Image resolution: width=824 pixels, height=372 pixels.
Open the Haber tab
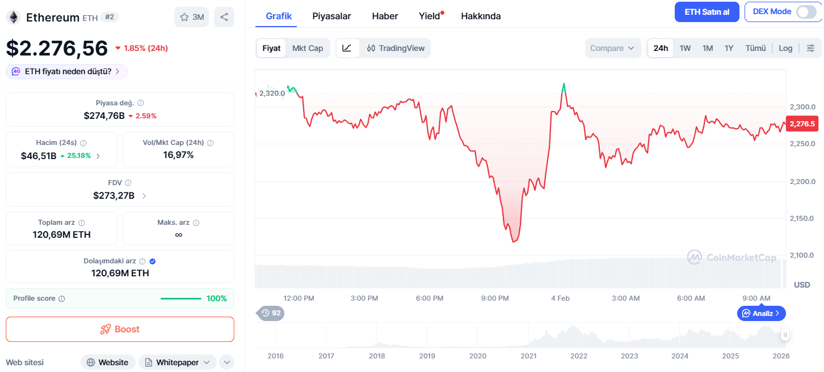[385, 16]
